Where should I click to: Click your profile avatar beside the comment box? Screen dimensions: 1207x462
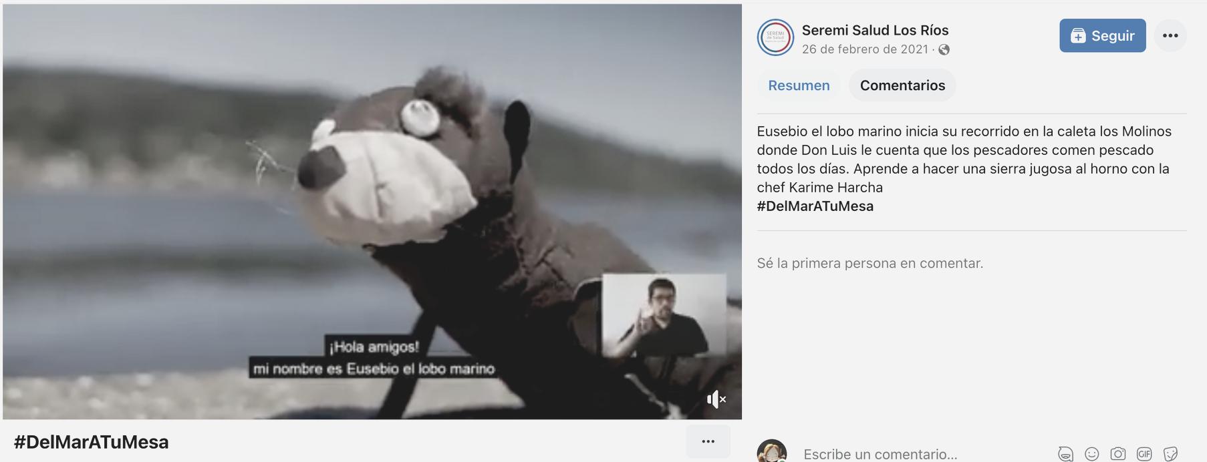(x=772, y=451)
